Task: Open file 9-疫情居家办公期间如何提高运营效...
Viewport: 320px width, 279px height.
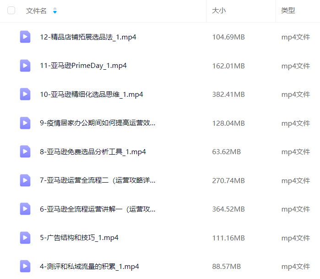Action: [98, 123]
